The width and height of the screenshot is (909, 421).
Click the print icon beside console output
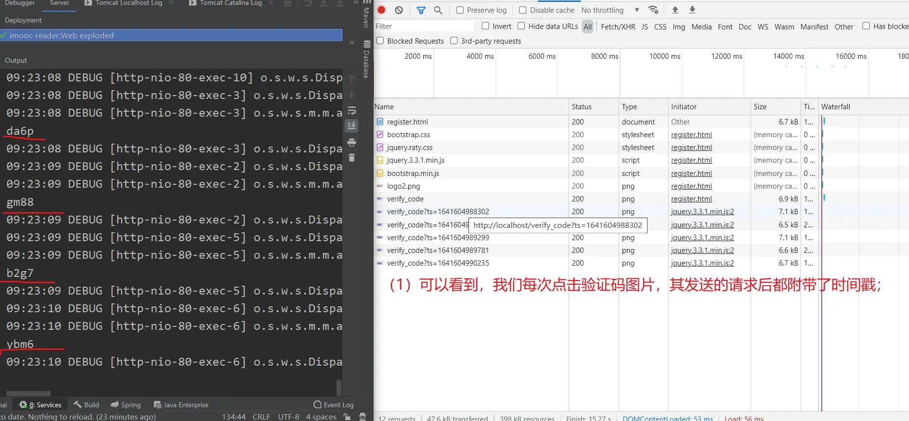tap(352, 143)
